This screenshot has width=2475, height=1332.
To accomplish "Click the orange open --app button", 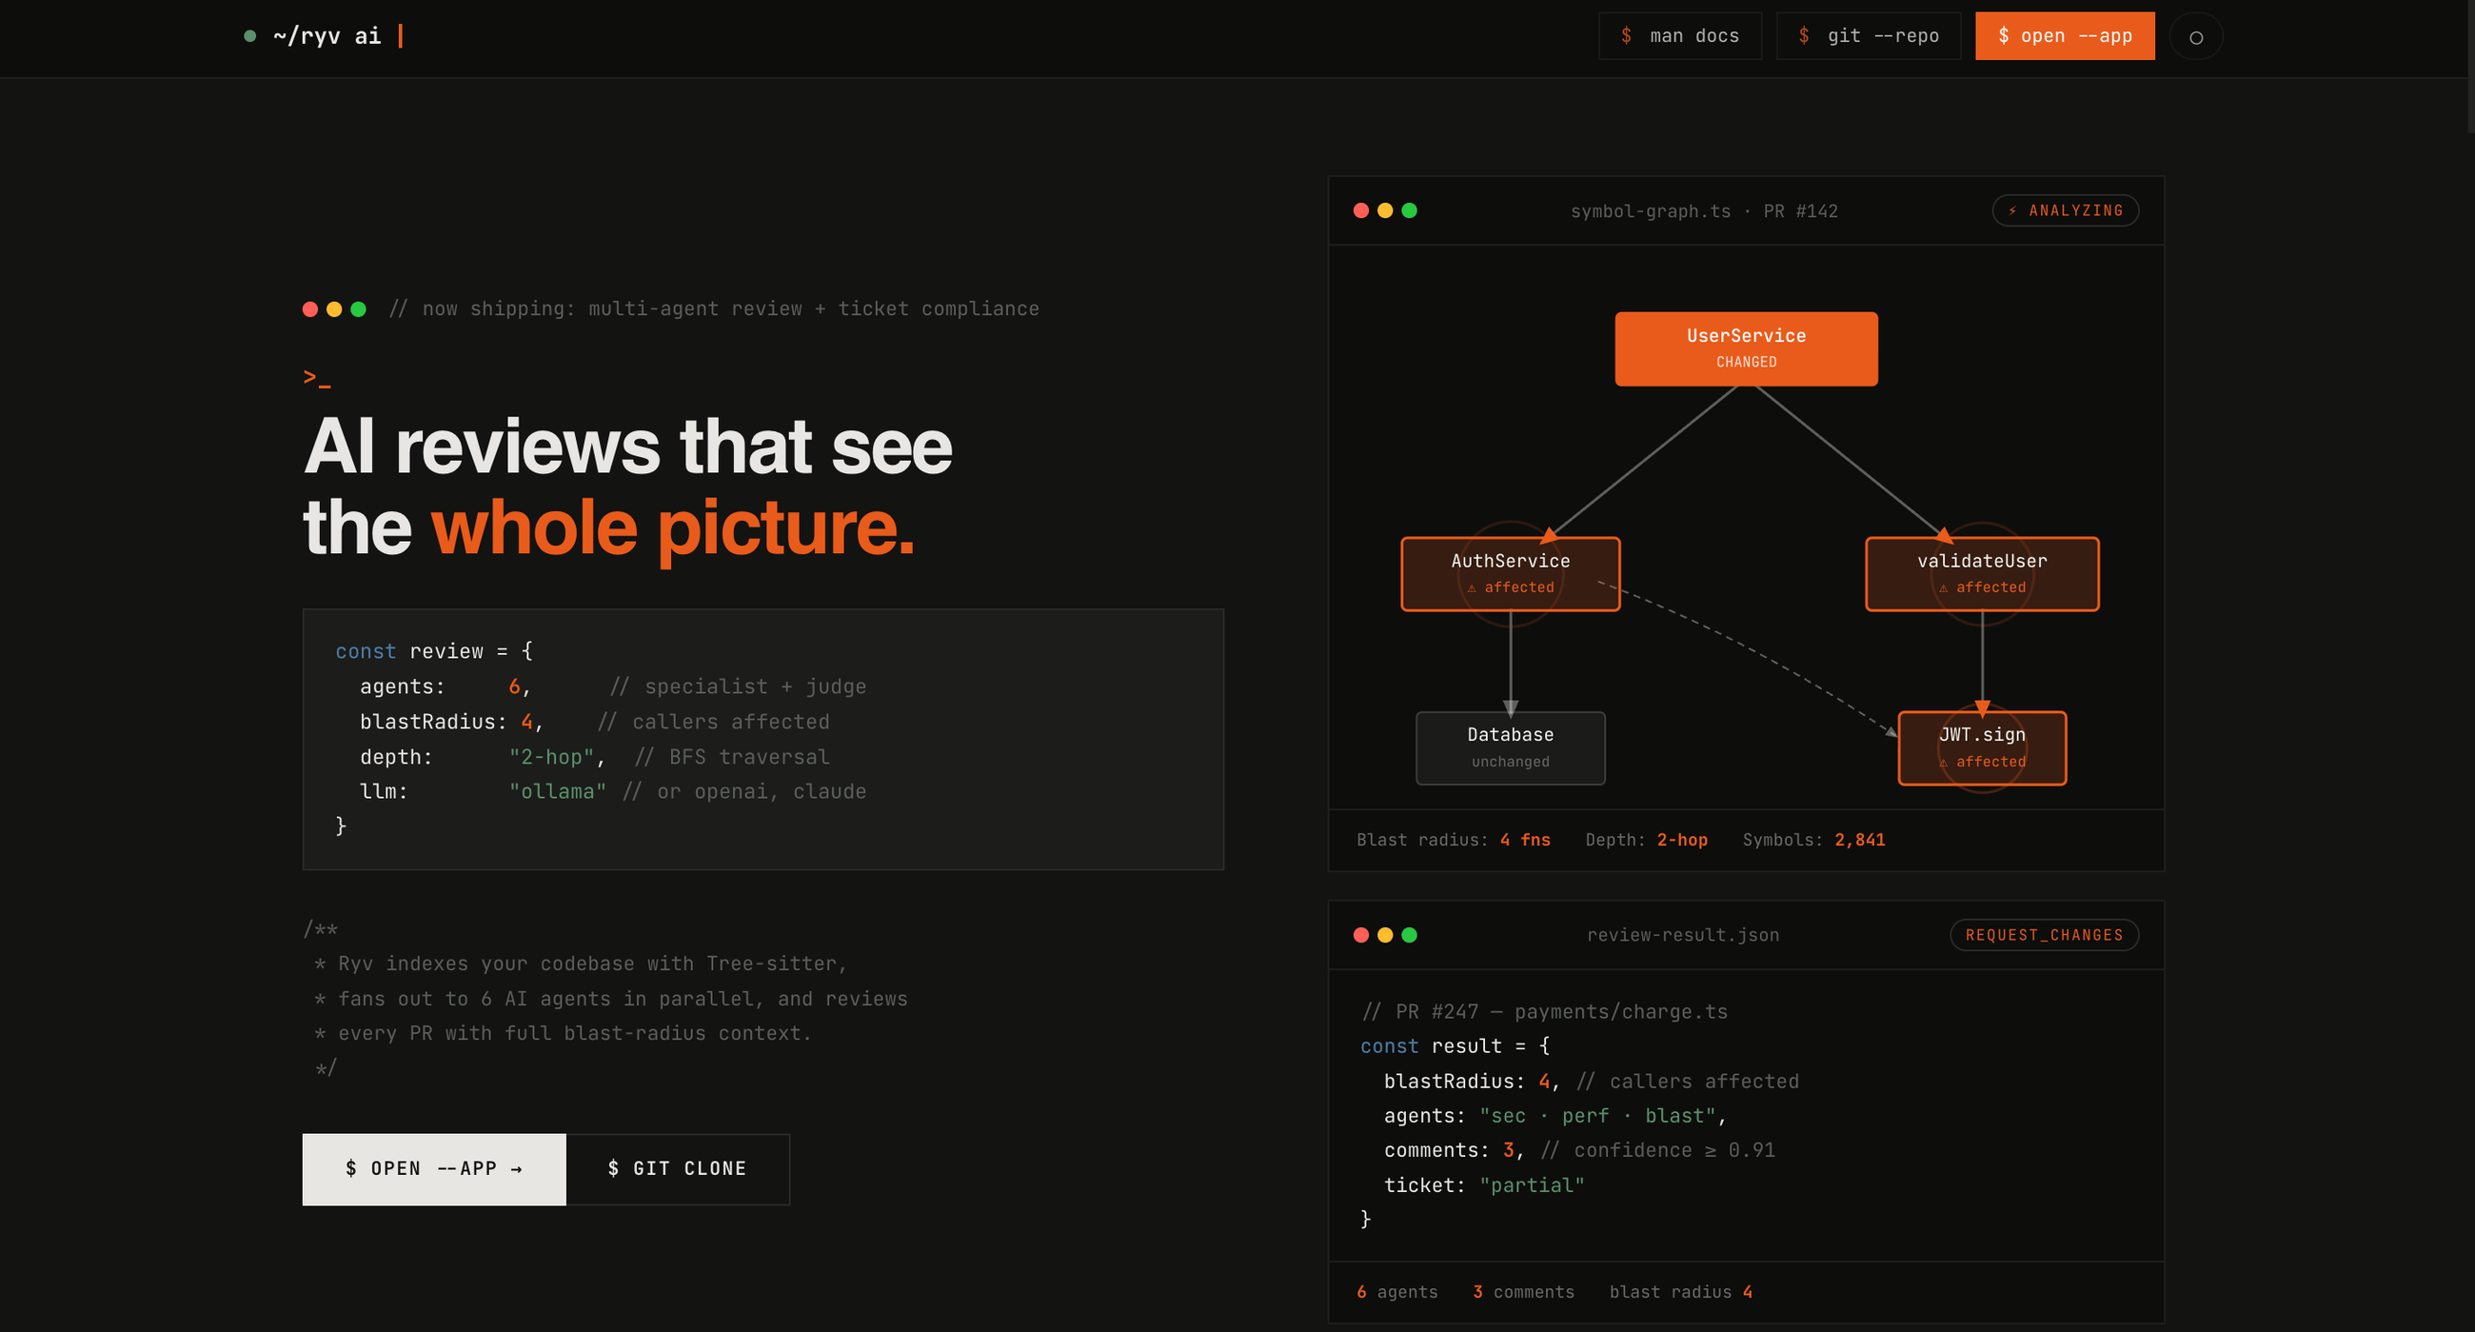I will [2065, 35].
